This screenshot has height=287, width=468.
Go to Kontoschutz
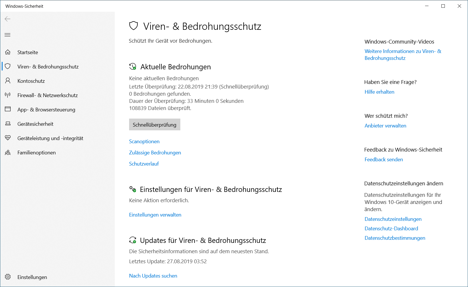tap(57, 81)
